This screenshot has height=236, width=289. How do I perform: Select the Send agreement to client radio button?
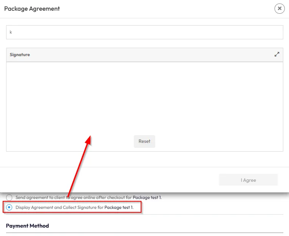click(x=9, y=197)
